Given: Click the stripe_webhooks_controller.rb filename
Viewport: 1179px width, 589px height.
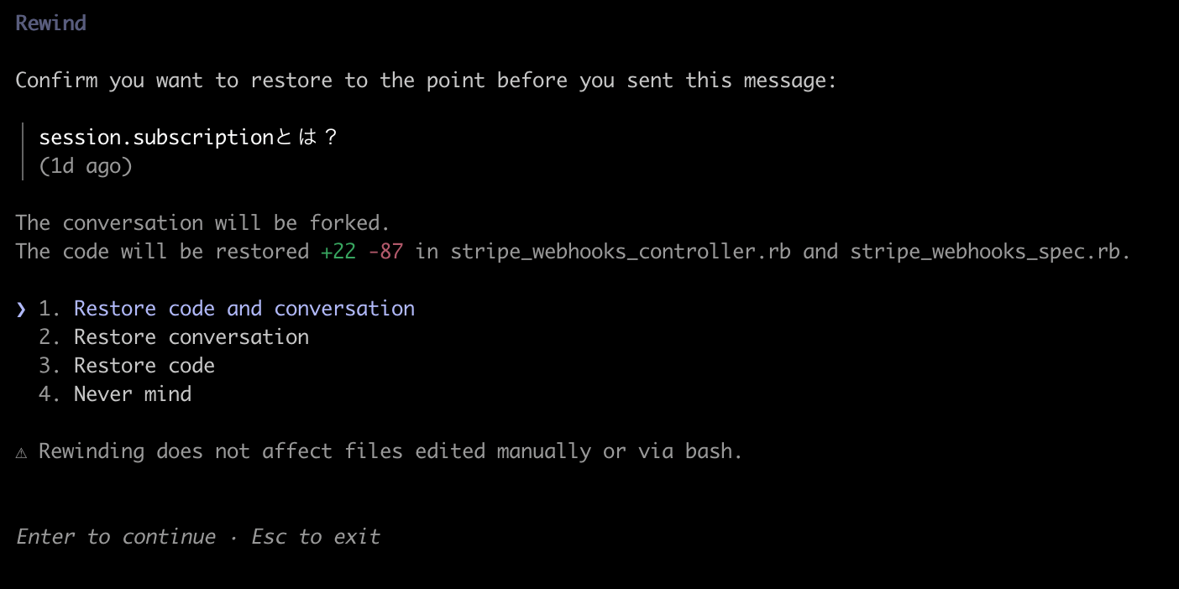Looking at the screenshot, I should click(621, 252).
